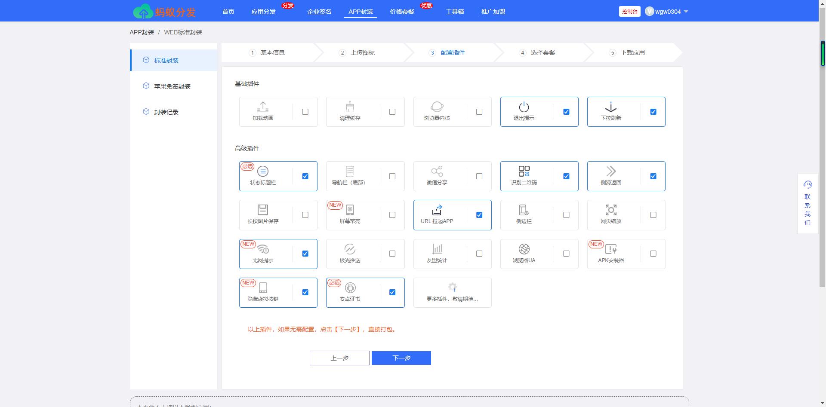Click the 屏幕常亮 phone brightness icon
826x407 pixels.
coord(350,210)
